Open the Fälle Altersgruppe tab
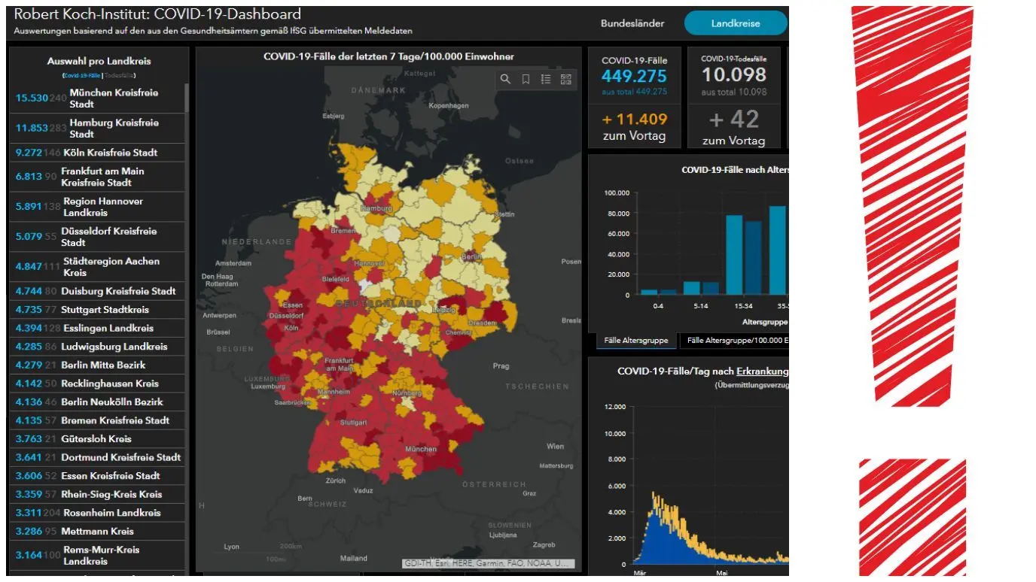This screenshot has height=582, width=1036. (x=635, y=341)
